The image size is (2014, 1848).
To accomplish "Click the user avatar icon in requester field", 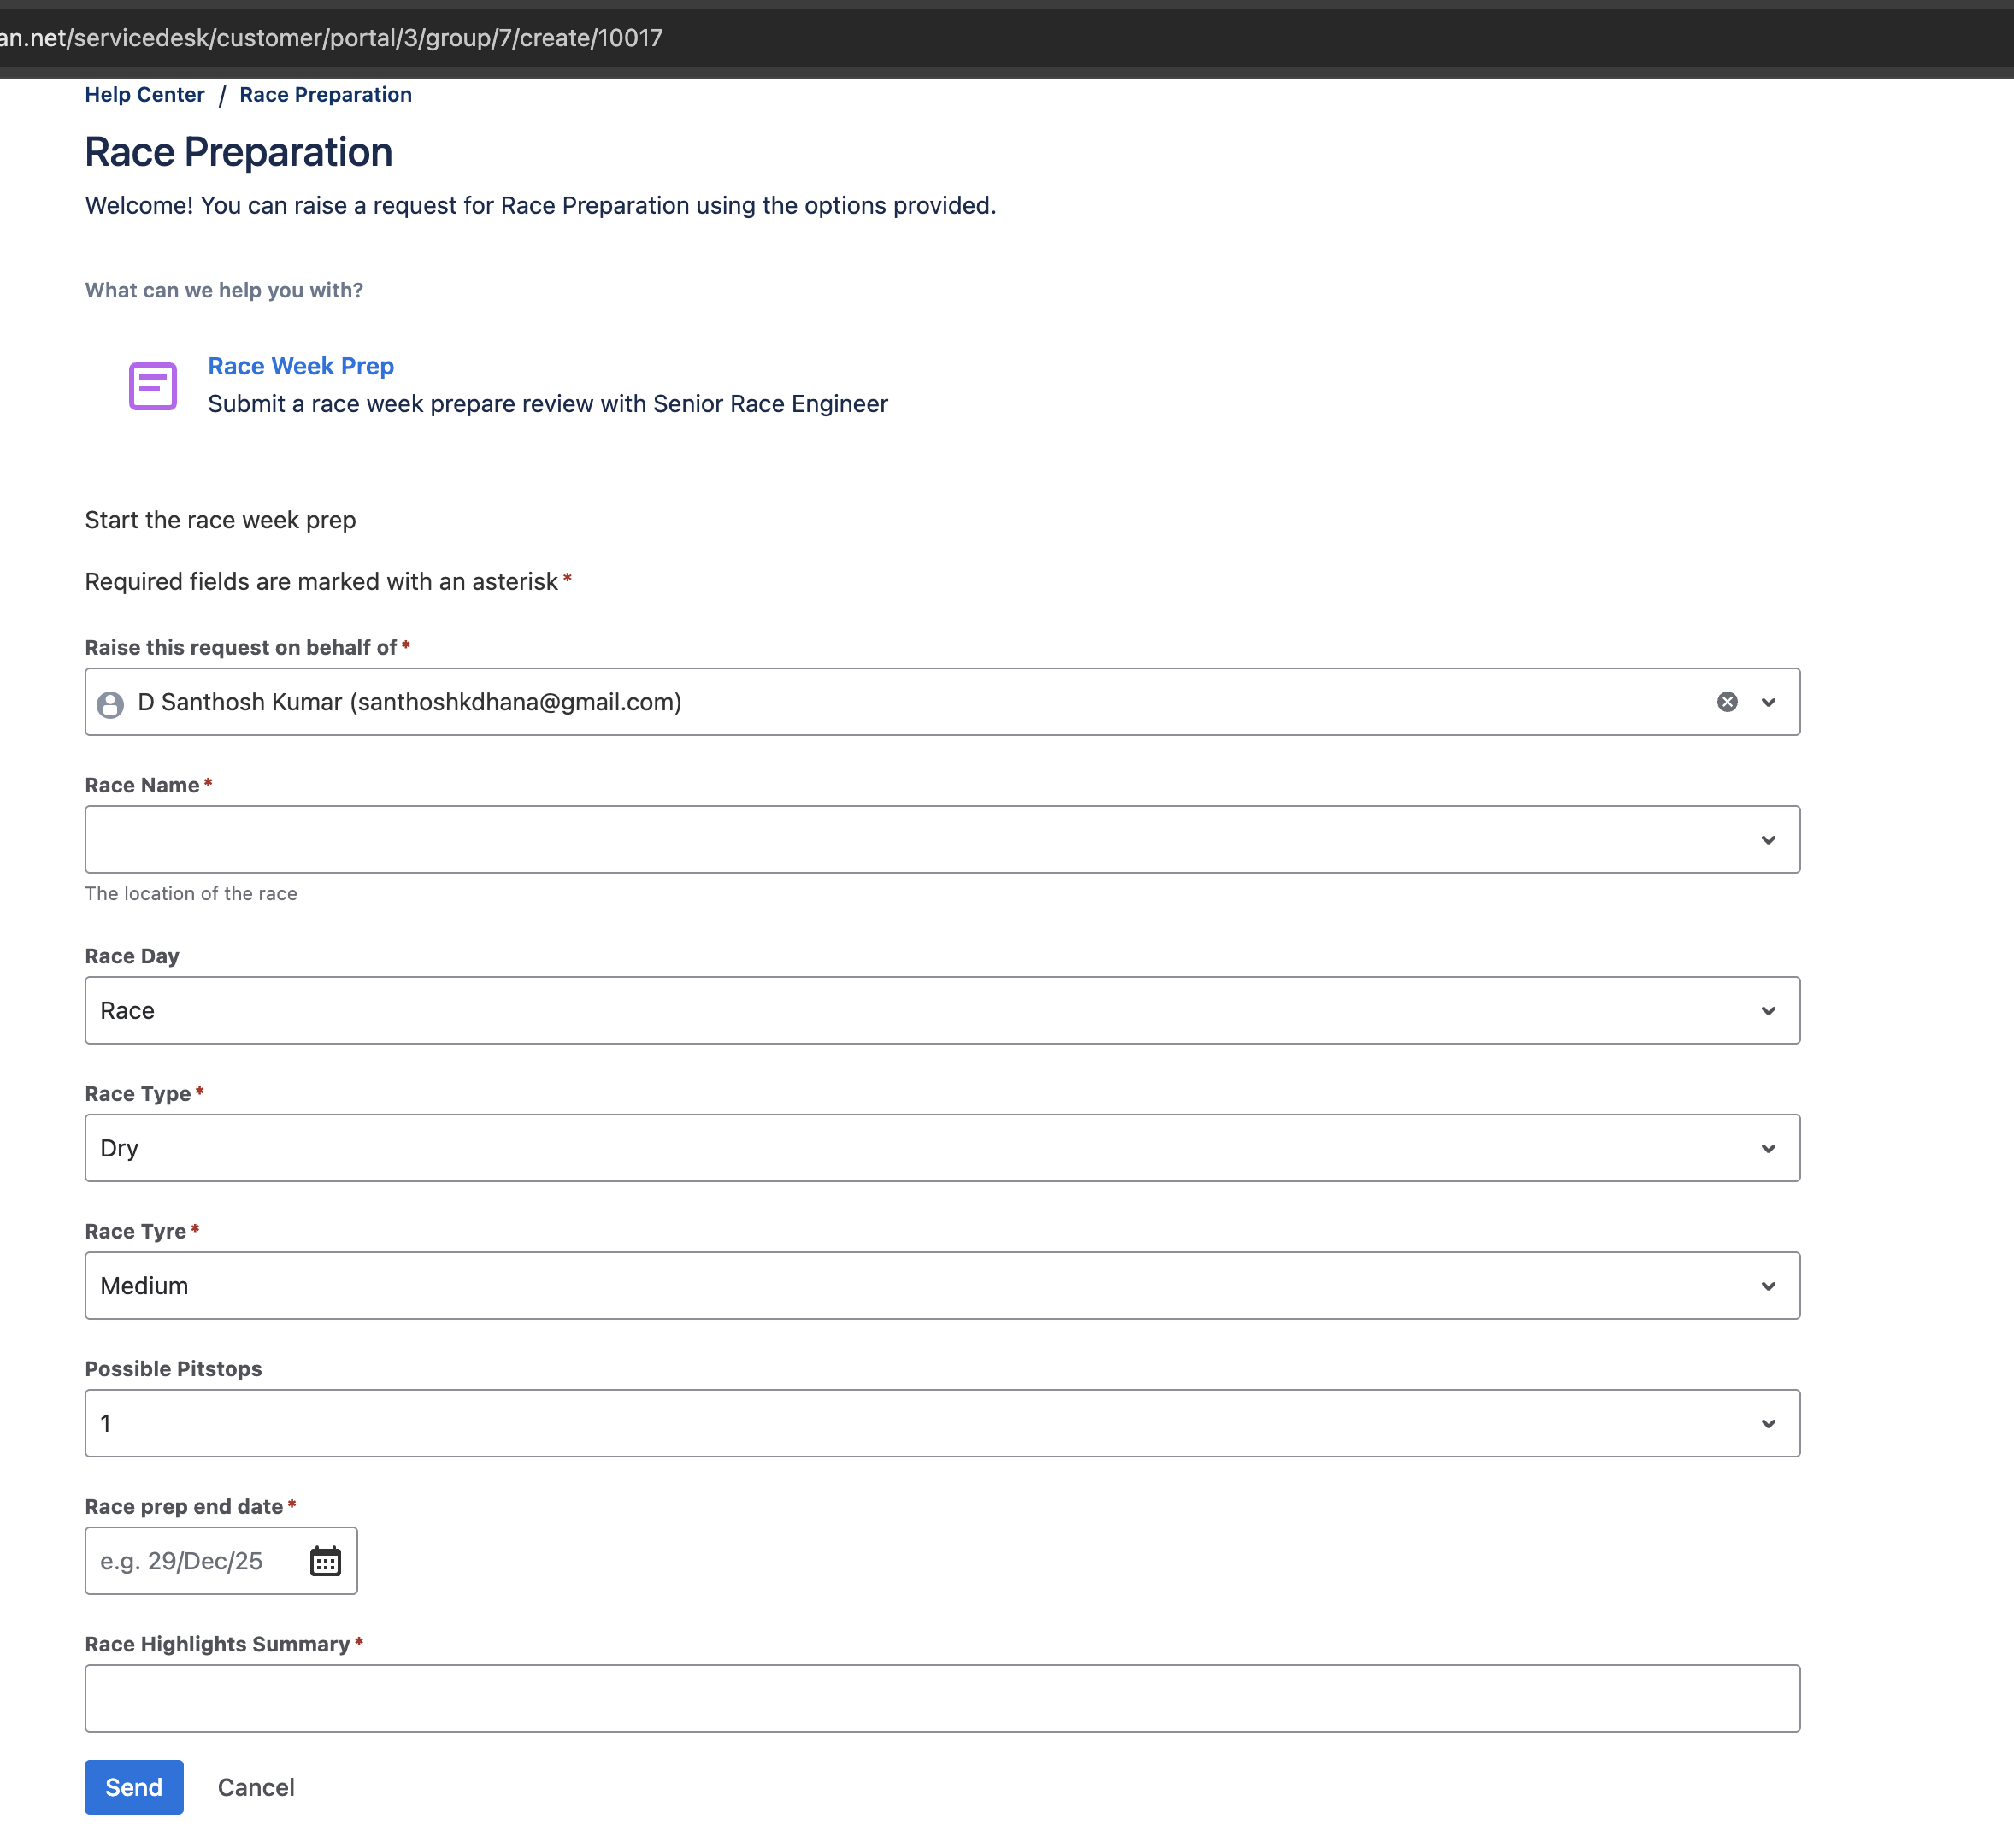I will 111,704.
